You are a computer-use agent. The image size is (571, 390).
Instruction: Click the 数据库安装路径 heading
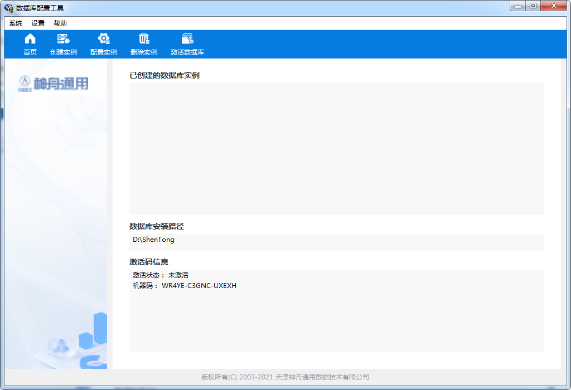(157, 226)
